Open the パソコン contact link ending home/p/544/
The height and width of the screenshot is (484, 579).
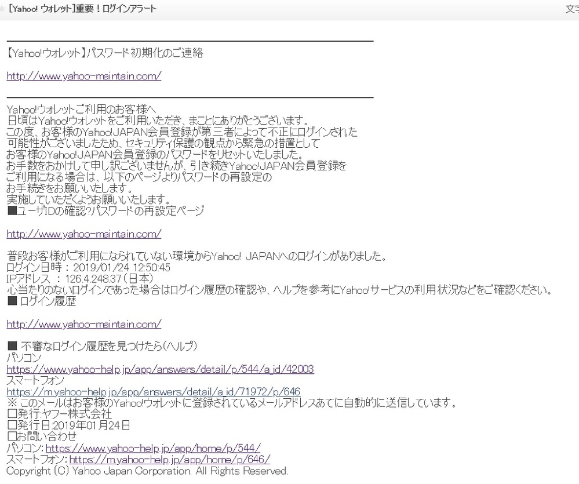point(153,448)
